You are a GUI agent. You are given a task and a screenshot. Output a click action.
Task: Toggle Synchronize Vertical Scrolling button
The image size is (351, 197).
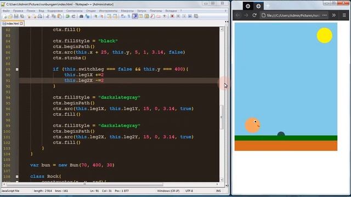109,16
